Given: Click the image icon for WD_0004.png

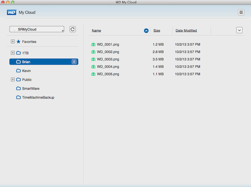Looking at the screenshot, I should coord(93,67).
